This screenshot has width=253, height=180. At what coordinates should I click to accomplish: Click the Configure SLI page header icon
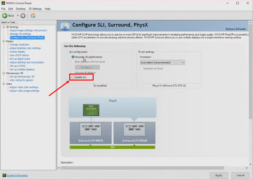point(65,26)
